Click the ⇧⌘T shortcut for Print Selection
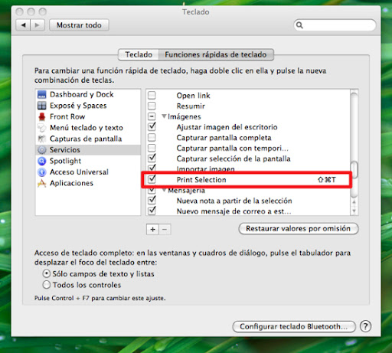Viewport: 392px width, 353px height. [327, 180]
